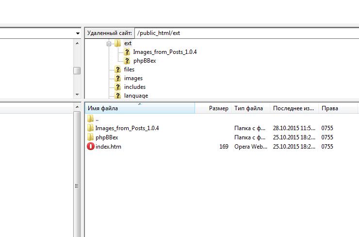The width and height of the screenshot is (359, 237).
Task: Click question mark icon beside images folder
Action: click(x=117, y=78)
